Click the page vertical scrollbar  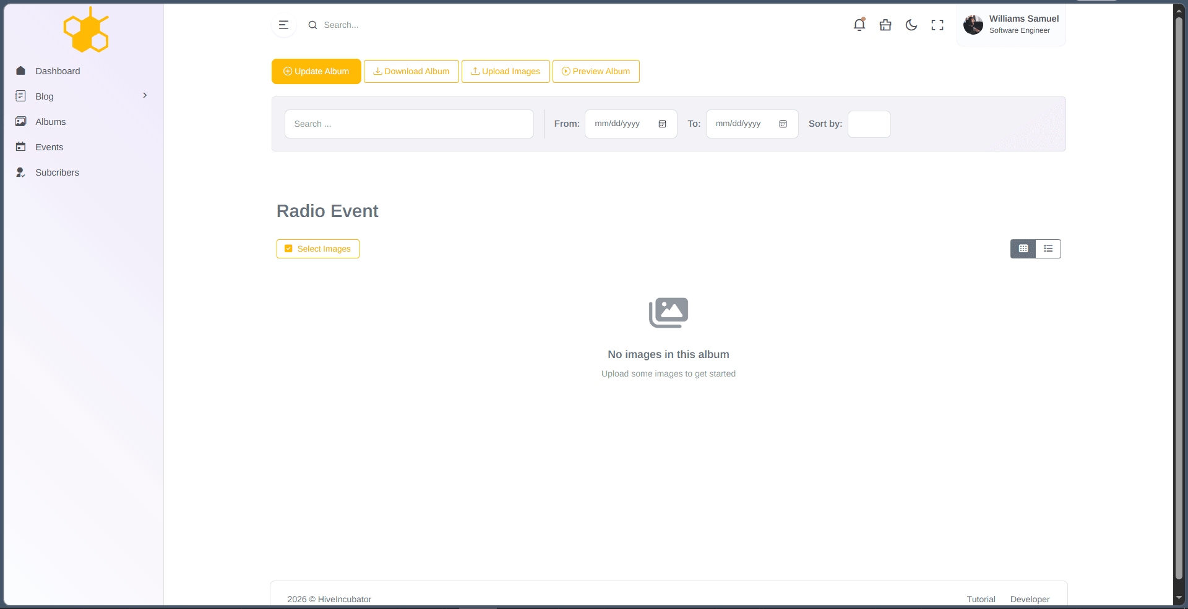pyautogui.click(x=1179, y=297)
